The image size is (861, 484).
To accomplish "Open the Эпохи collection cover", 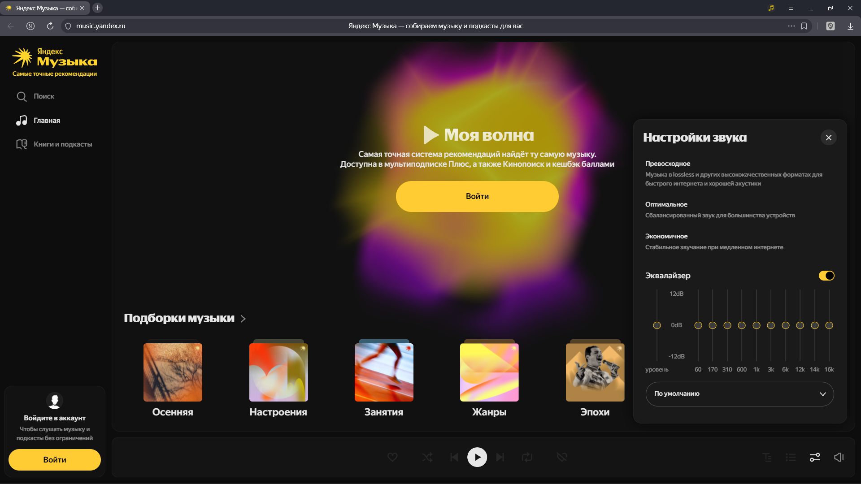I will click(595, 372).
